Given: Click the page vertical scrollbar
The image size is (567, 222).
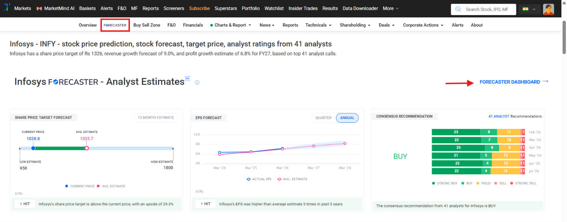Looking at the screenshot, I should tap(564, 37).
